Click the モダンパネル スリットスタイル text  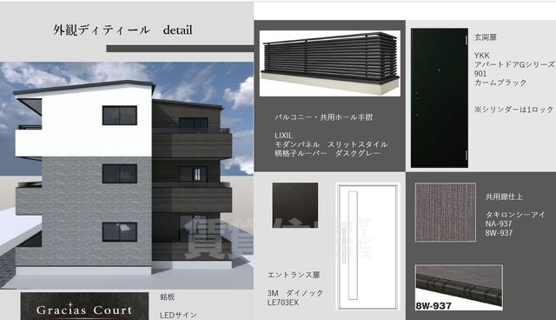click(331, 144)
